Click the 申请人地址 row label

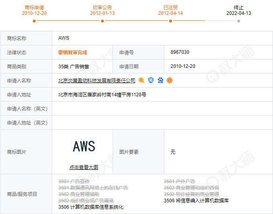coord(19,95)
